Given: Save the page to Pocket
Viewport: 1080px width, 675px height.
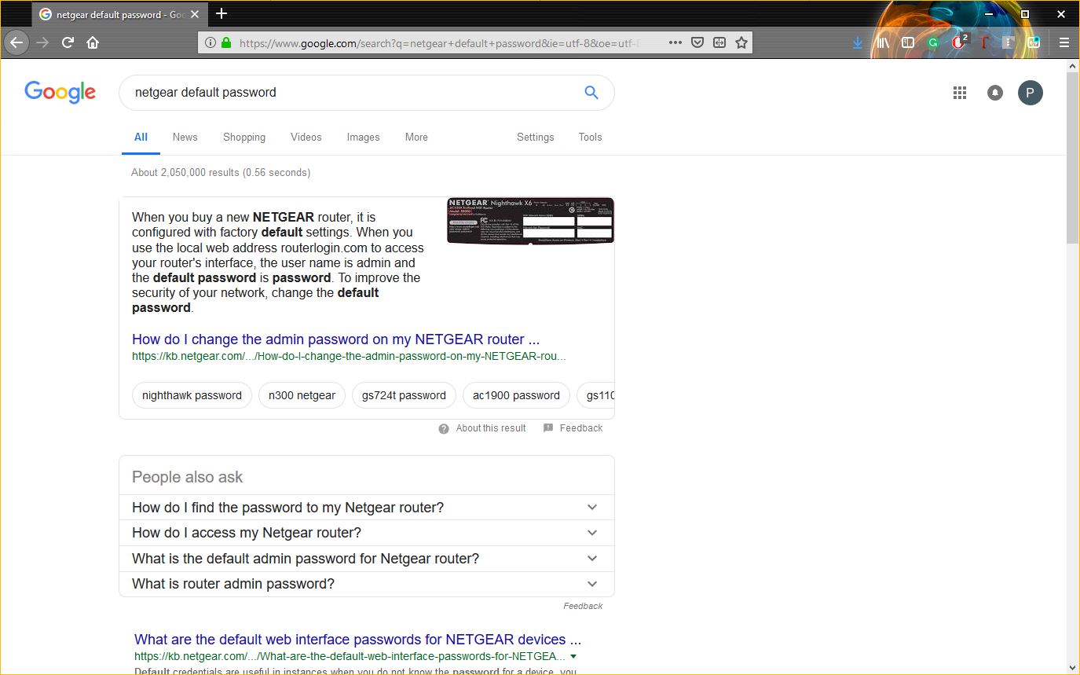Looking at the screenshot, I should pyautogui.click(x=697, y=43).
